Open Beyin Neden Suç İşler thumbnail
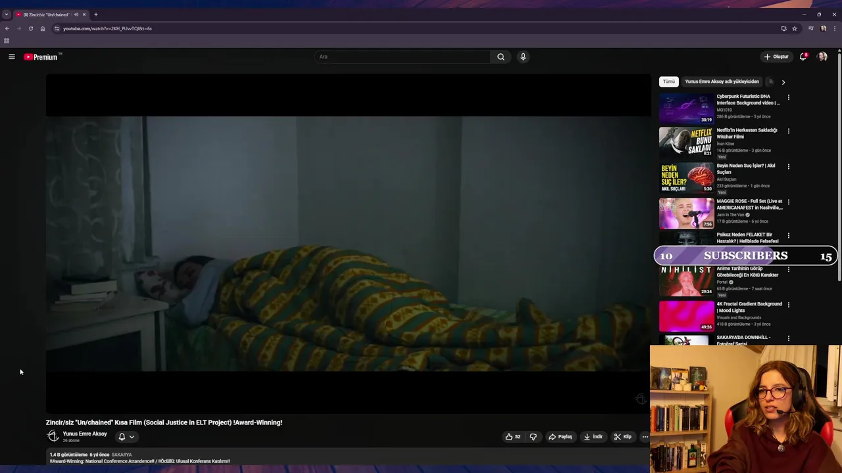This screenshot has width=842, height=473. coord(686,177)
